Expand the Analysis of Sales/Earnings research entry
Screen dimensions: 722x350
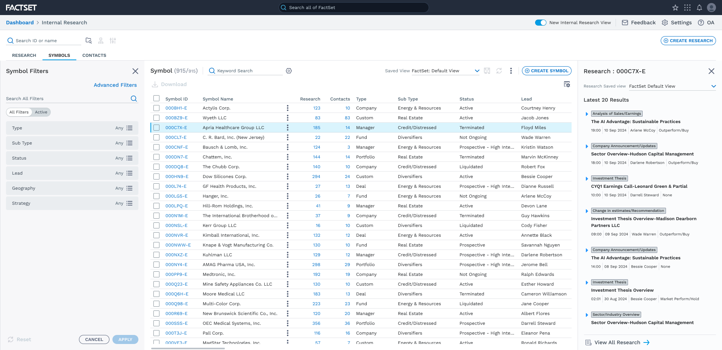pyautogui.click(x=587, y=114)
